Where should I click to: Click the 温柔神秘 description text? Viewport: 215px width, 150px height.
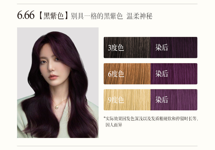139,16
